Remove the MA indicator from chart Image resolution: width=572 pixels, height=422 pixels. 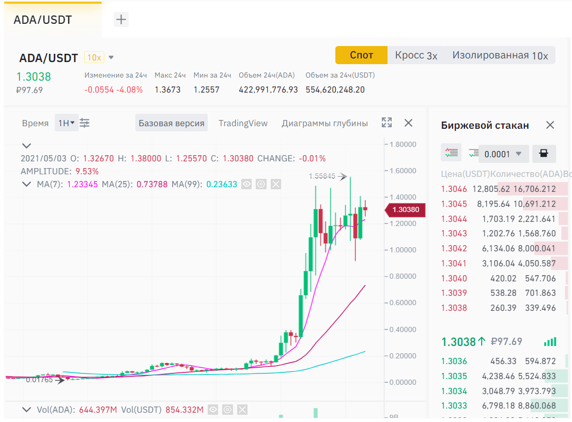(x=276, y=184)
